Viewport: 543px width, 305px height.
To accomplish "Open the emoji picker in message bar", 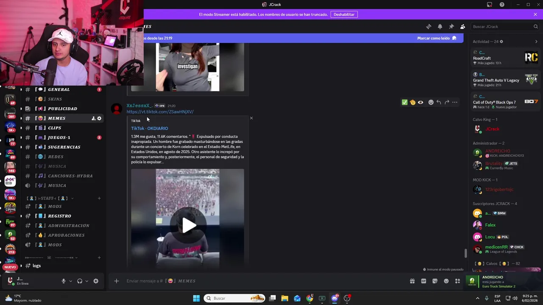I will coord(446,281).
